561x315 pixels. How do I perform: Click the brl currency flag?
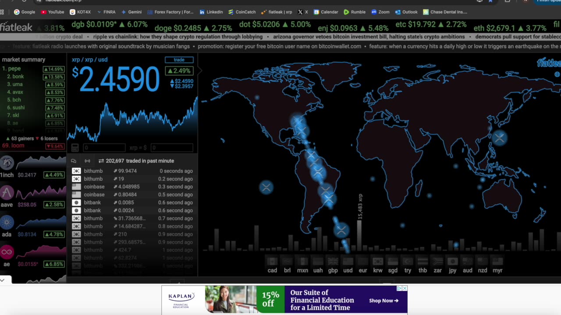287,261
